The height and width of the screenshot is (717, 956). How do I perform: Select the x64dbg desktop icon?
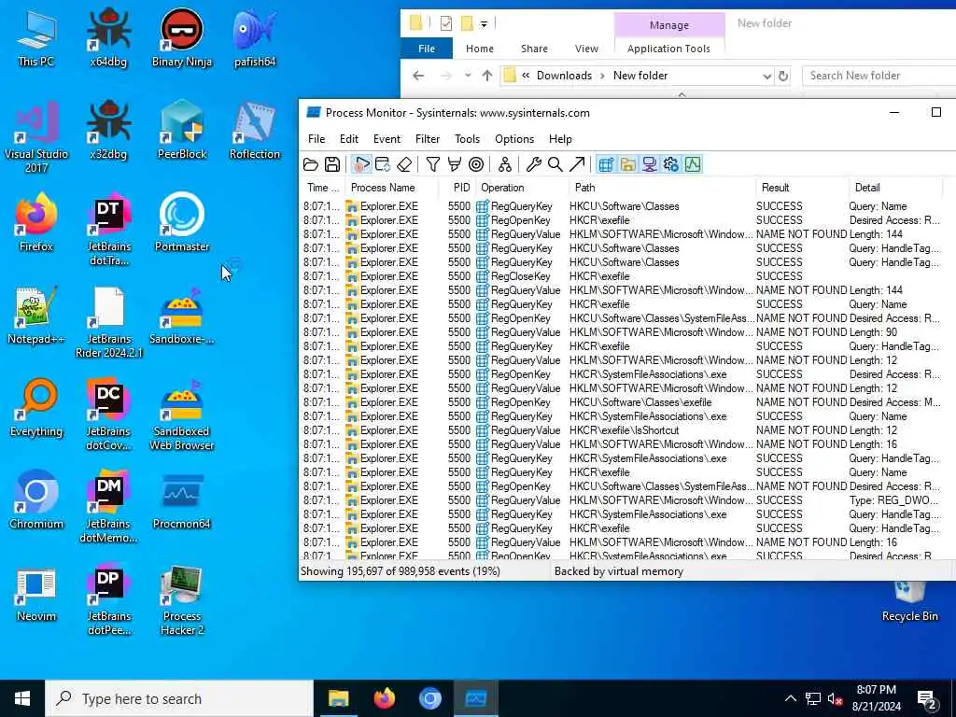[108, 37]
